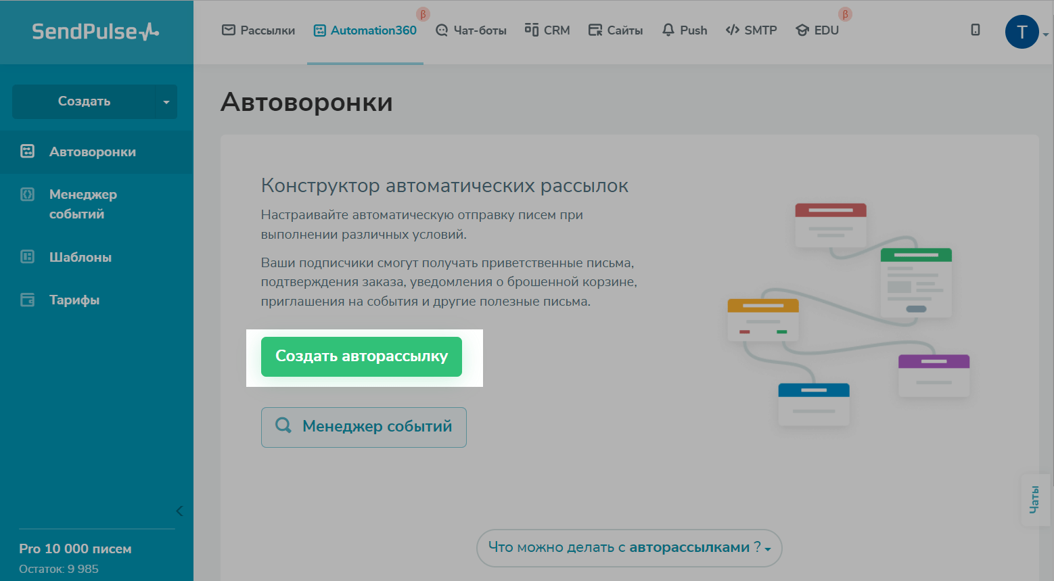Click 'Менеджер событий' button with magnifier
The image size is (1054, 581).
coord(363,427)
